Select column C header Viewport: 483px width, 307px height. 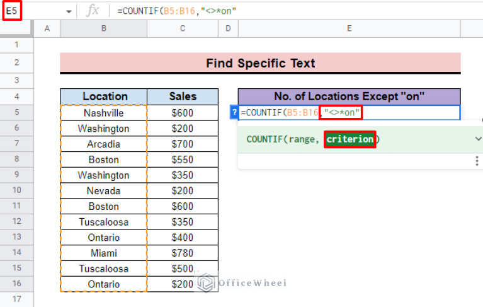click(x=183, y=28)
